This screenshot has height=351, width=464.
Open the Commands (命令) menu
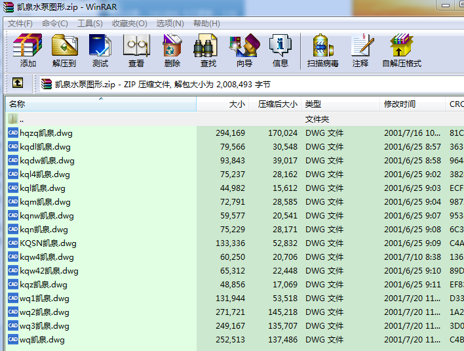pyautogui.click(x=55, y=24)
